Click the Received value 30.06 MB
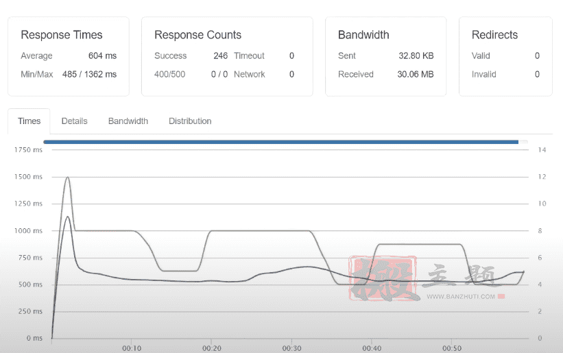The width and height of the screenshot is (563, 353). pos(416,74)
